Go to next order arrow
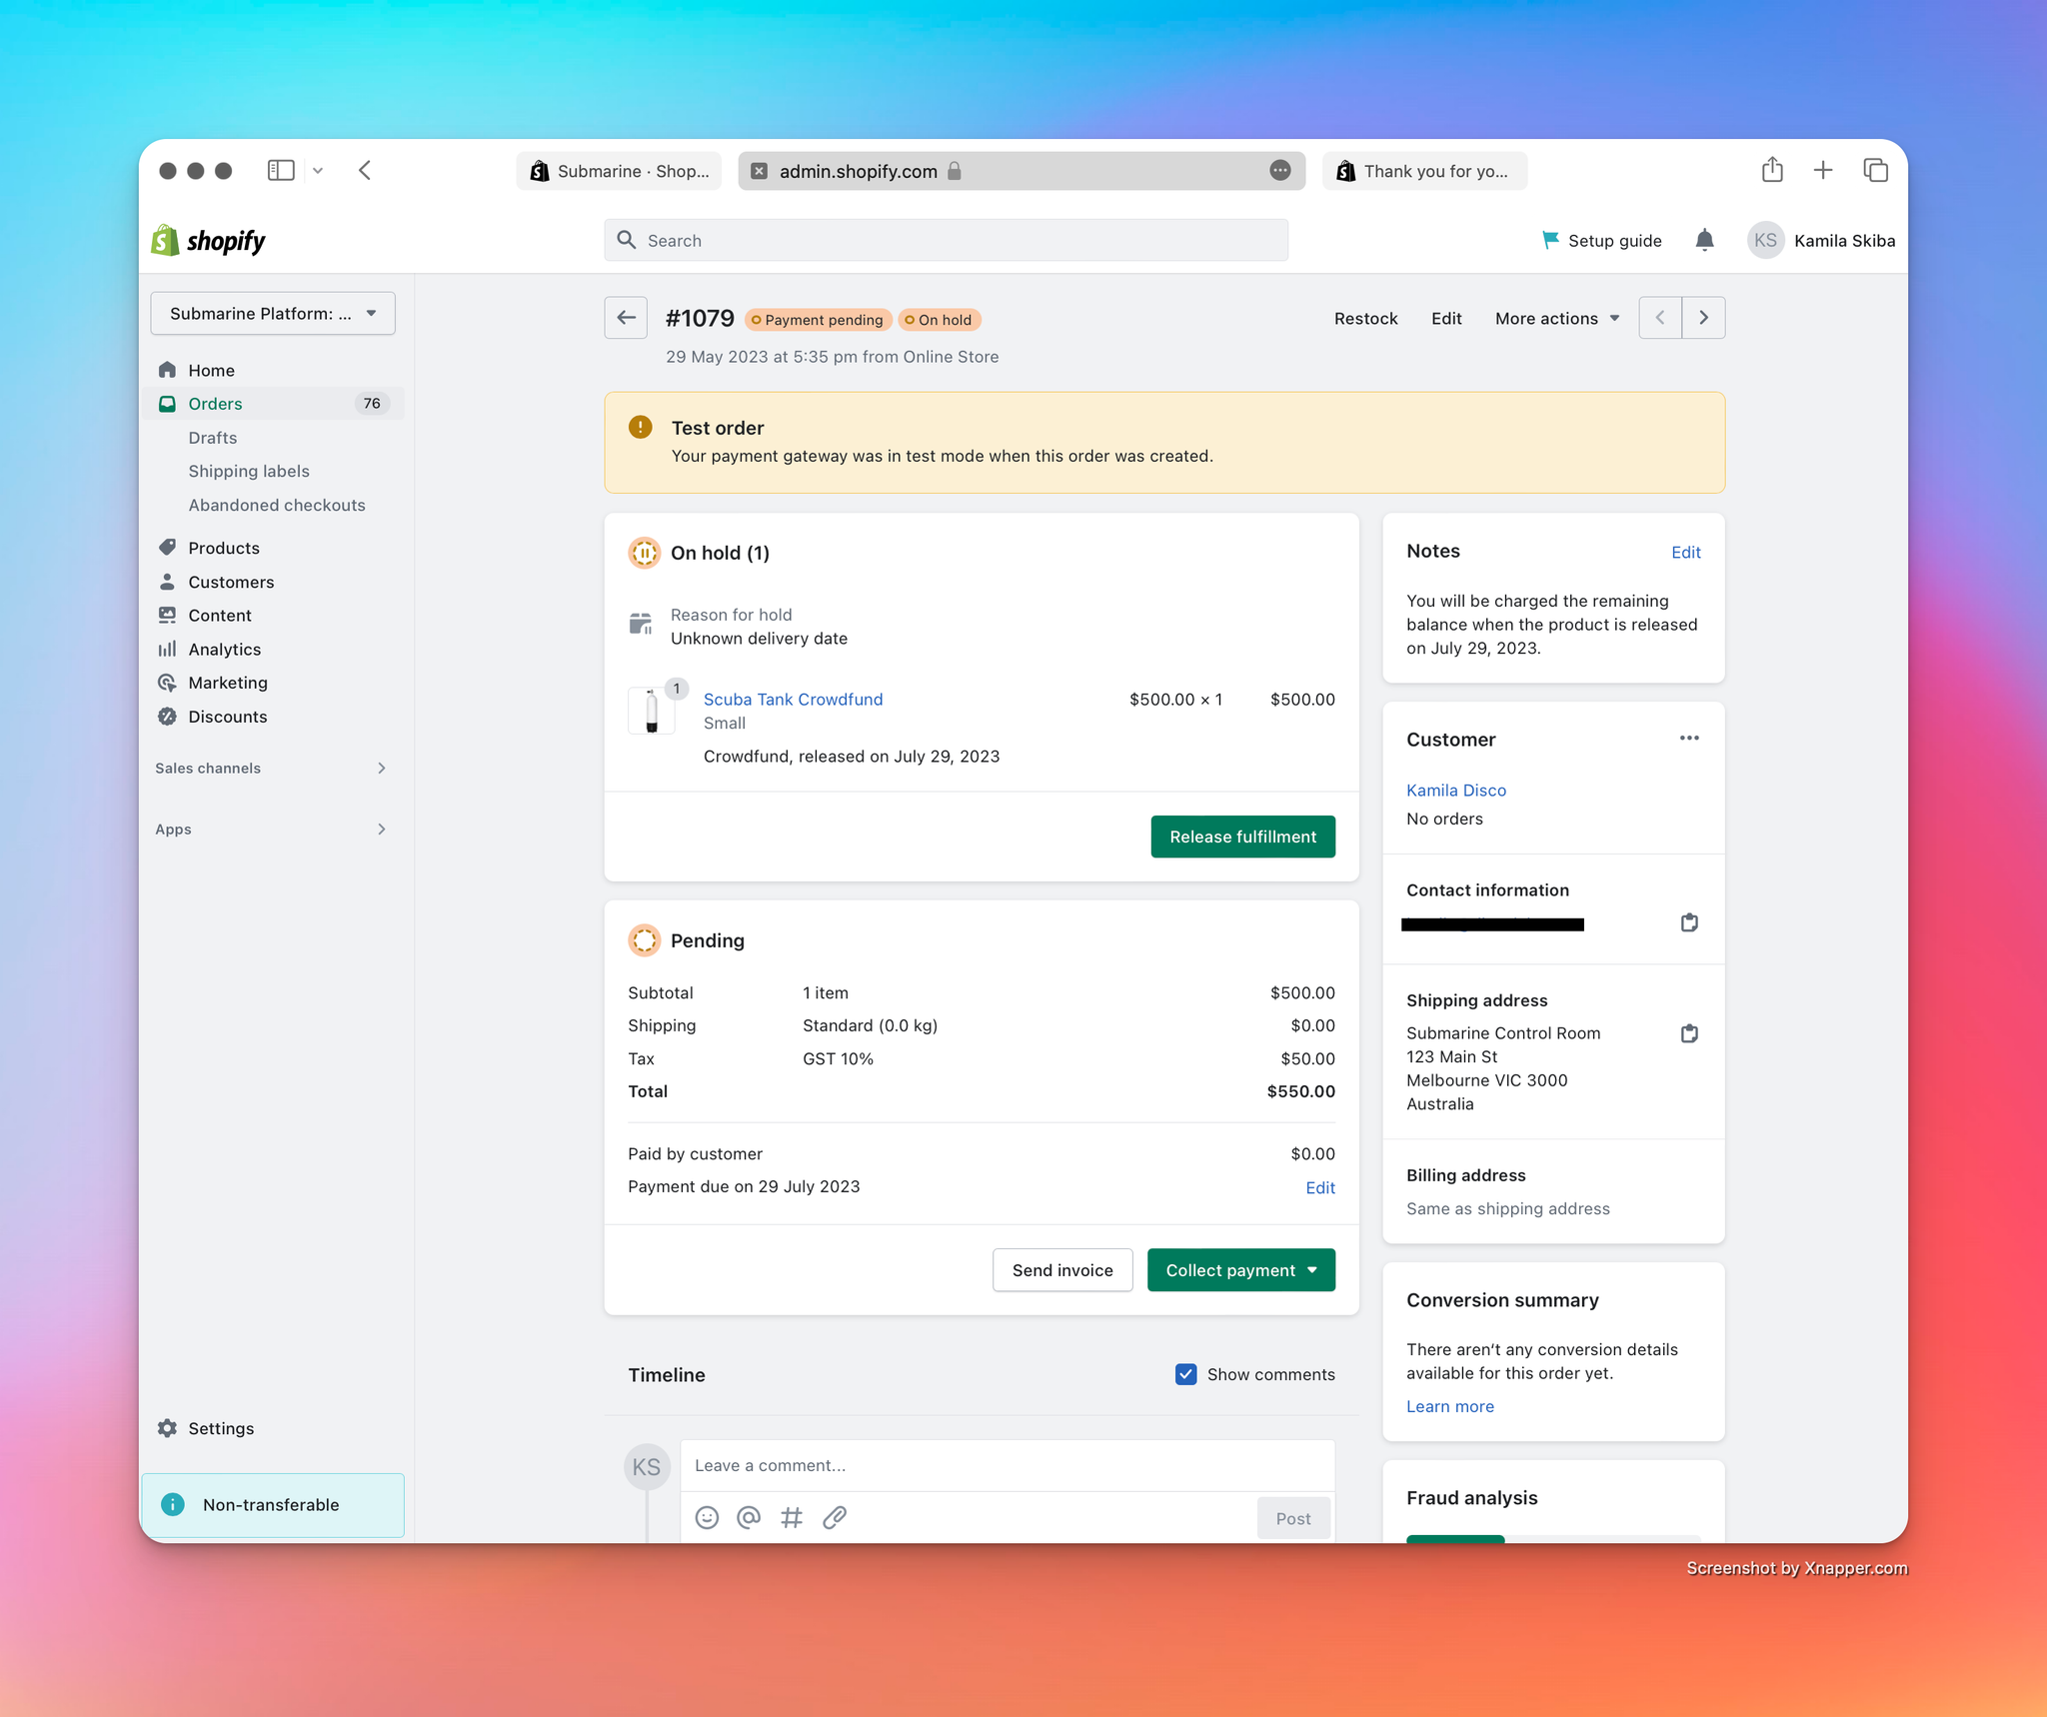This screenshot has height=1717, width=2047. click(1703, 318)
